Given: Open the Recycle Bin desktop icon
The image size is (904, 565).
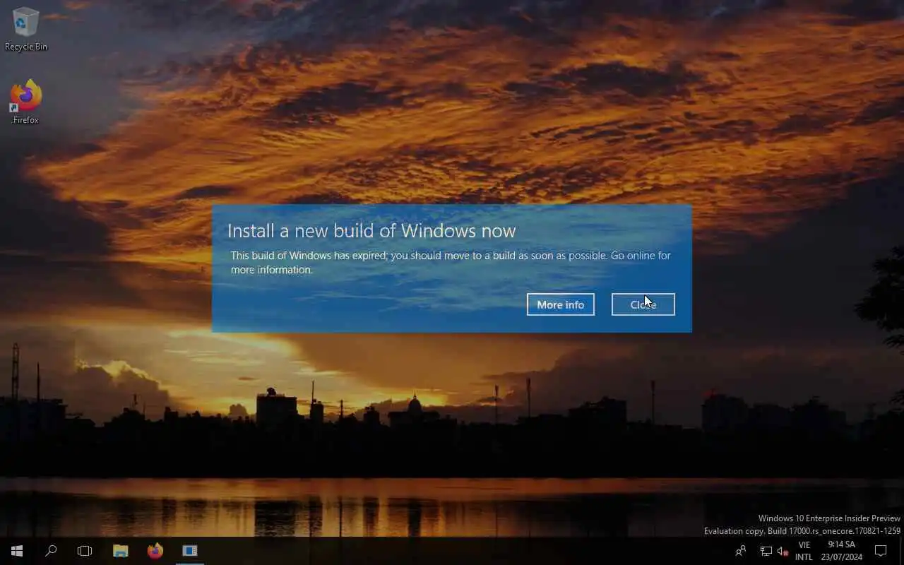Looking at the screenshot, I should (x=26, y=29).
